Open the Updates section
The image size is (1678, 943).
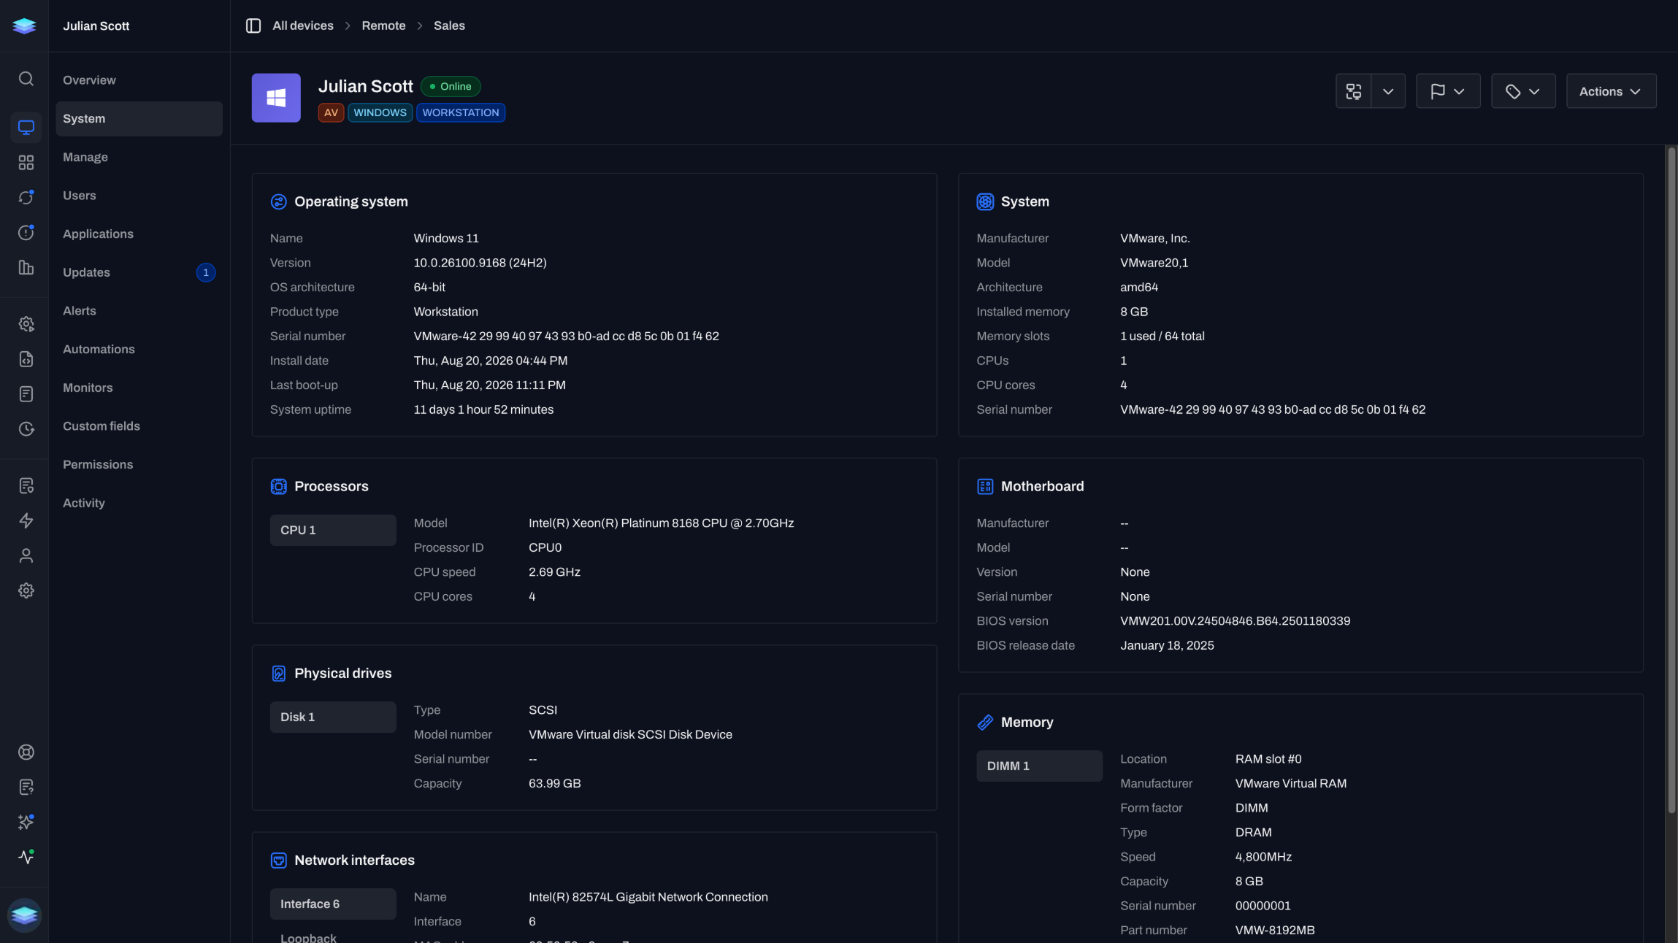click(139, 272)
